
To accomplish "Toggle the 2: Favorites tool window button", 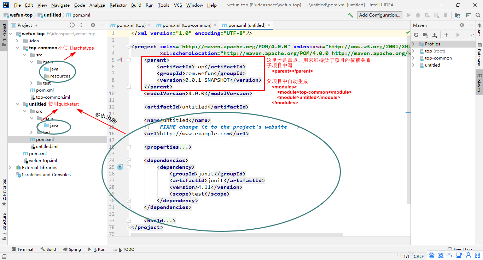I will pos(4,192).
